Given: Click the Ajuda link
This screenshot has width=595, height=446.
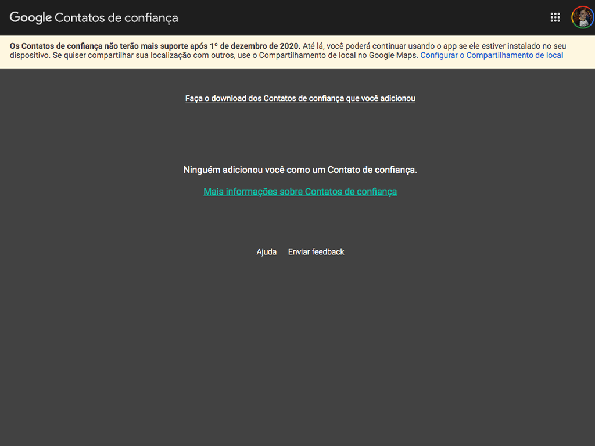Looking at the screenshot, I should (266, 252).
